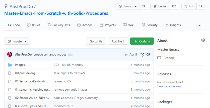Click the file icon beside 00.prelude.org
This screenshot has width=210, height=108.
pyautogui.click(x=10, y=73)
